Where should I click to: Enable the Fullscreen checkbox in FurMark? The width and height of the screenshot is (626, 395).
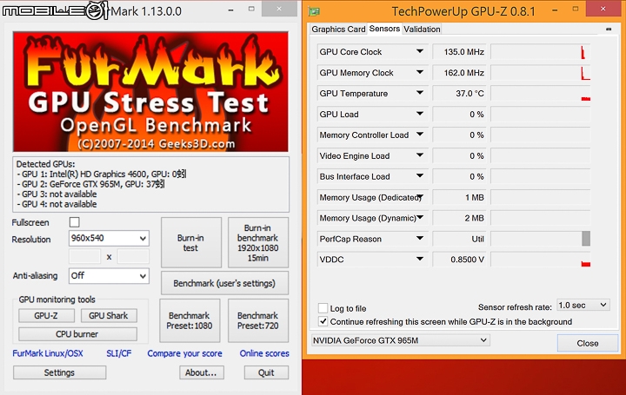(x=74, y=222)
